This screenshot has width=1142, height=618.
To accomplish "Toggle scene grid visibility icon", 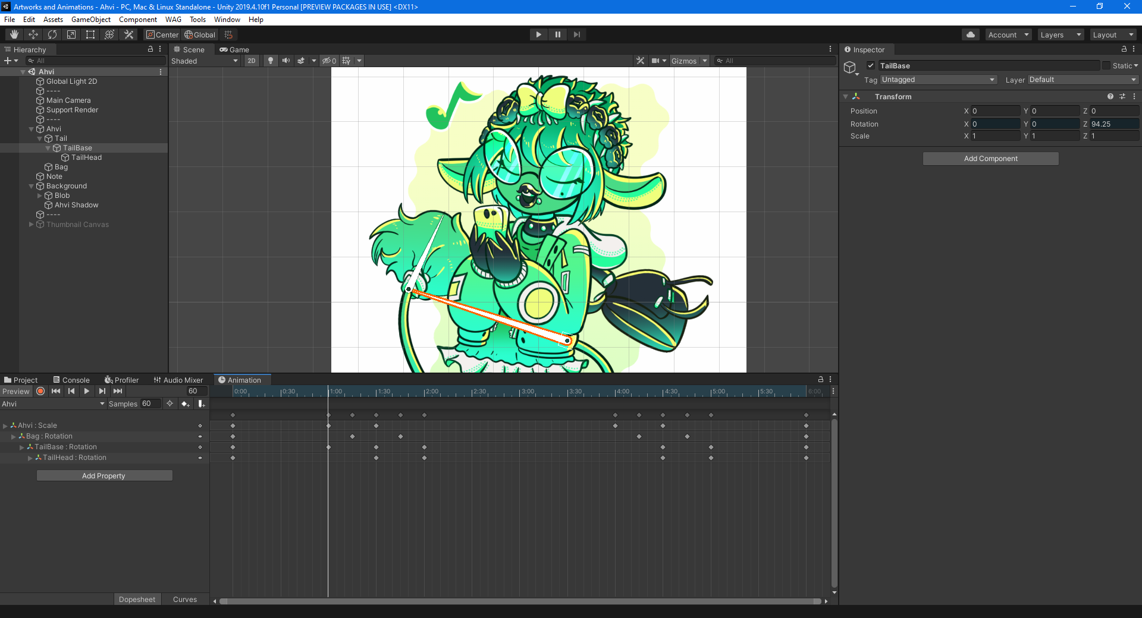I will pos(346,61).
